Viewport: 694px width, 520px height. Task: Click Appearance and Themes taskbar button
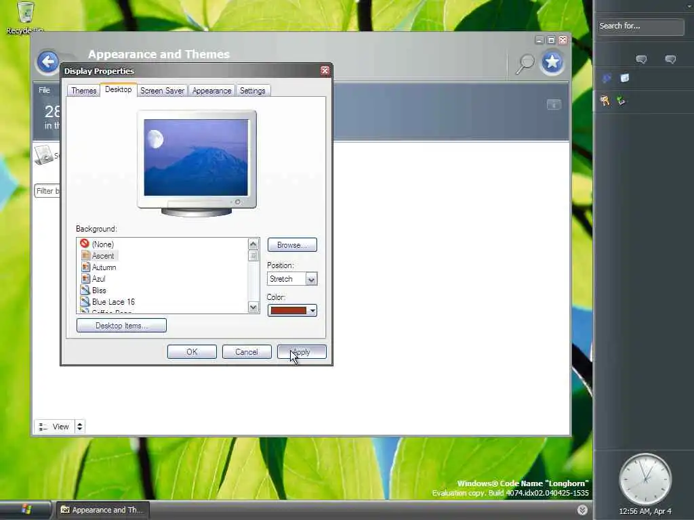point(102,510)
